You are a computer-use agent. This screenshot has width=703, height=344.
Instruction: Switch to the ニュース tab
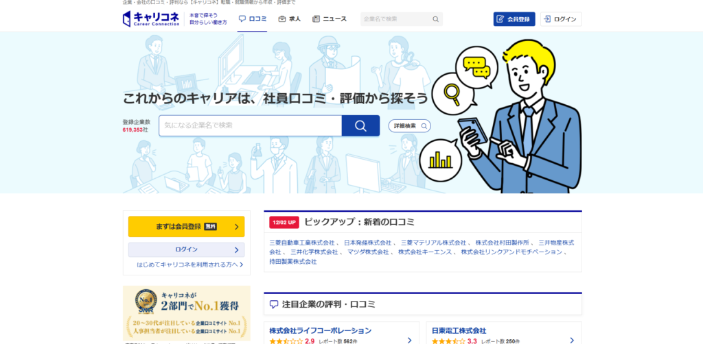[329, 19]
